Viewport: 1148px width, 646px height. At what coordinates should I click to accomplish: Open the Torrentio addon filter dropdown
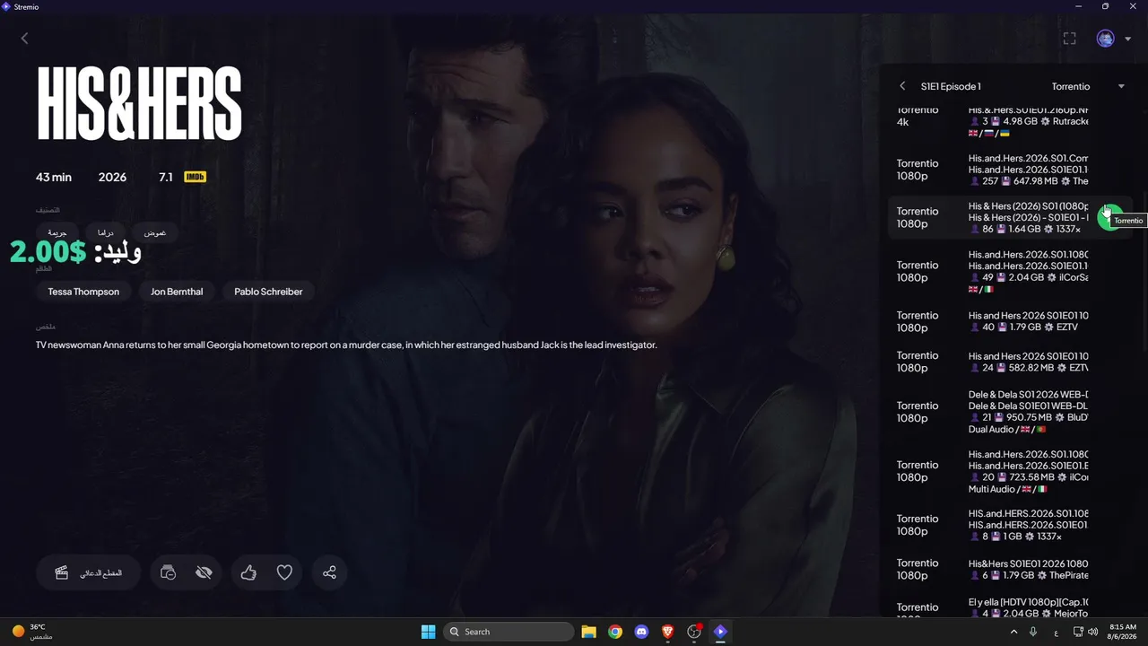tap(1088, 86)
